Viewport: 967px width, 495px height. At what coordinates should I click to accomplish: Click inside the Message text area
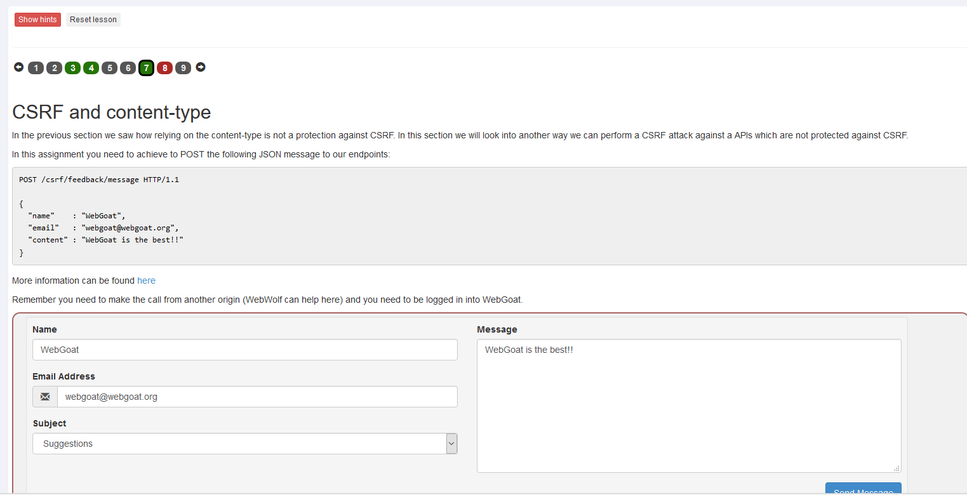689,406
